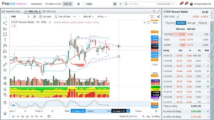Viewport: 214px width, 120px height.
Task: Open Chứng Khoán AZ account menu
Action: (200, 4)
